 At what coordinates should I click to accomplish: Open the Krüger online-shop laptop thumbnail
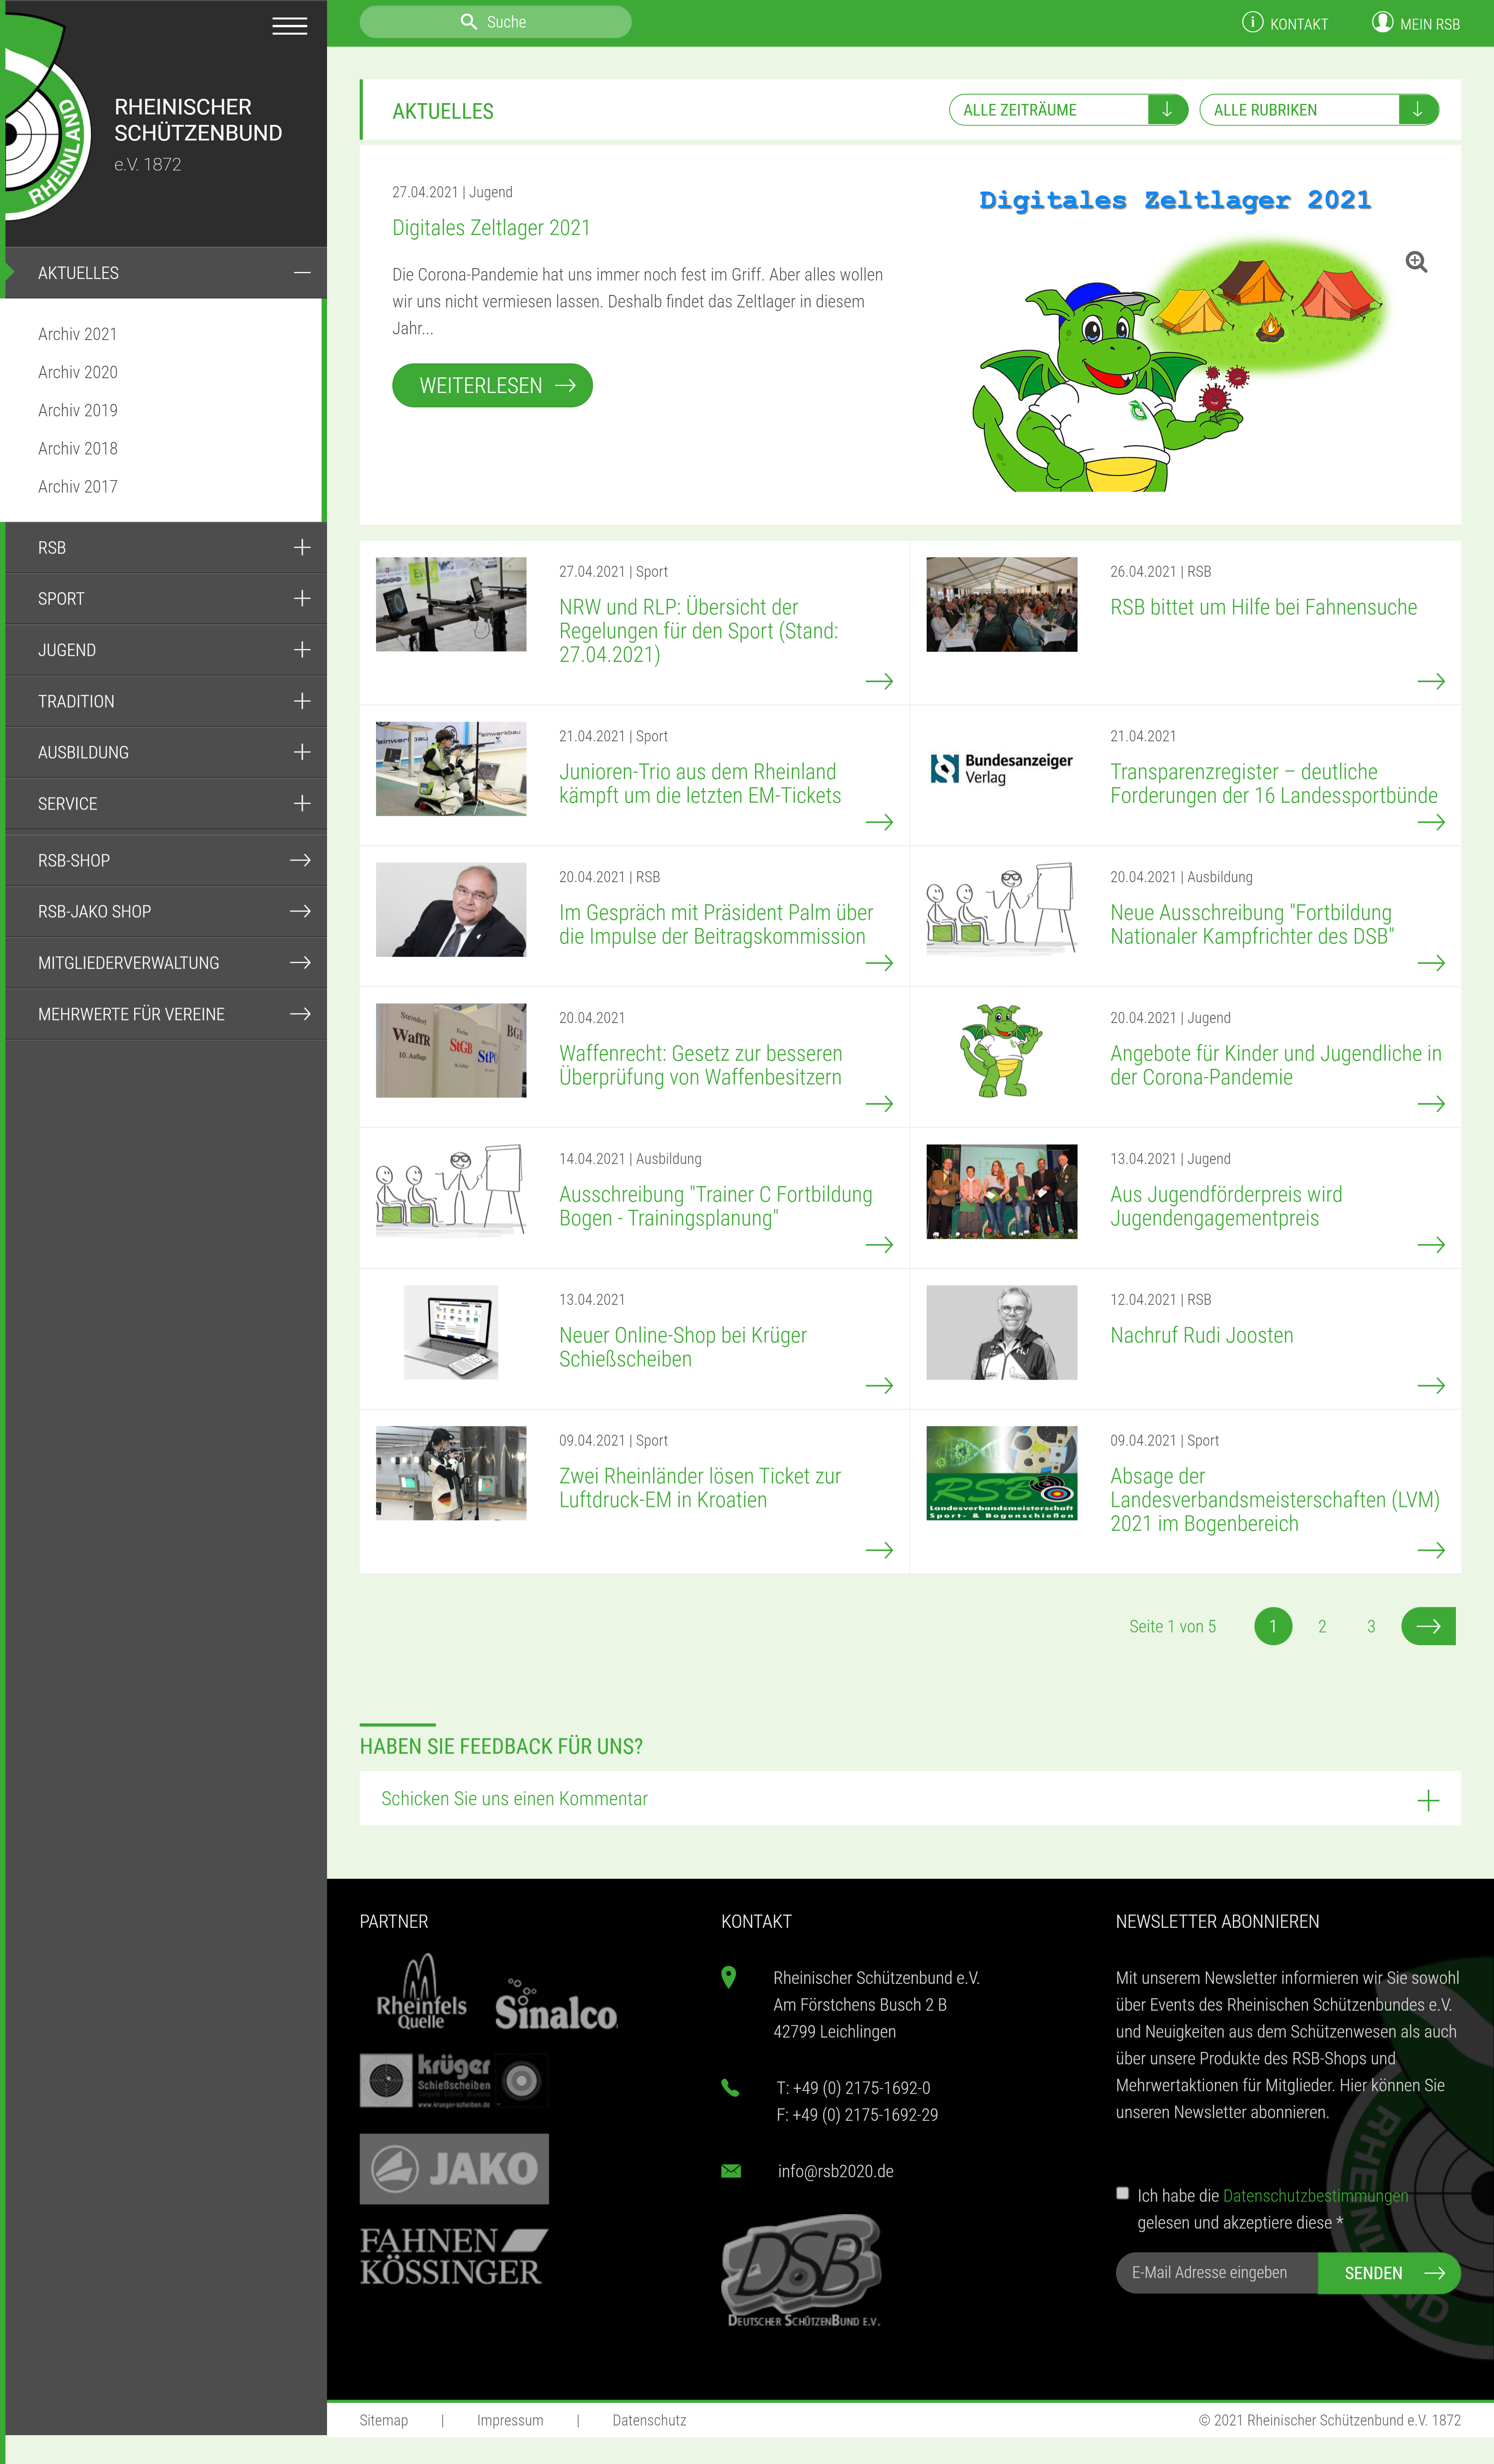pos(451,1332)
